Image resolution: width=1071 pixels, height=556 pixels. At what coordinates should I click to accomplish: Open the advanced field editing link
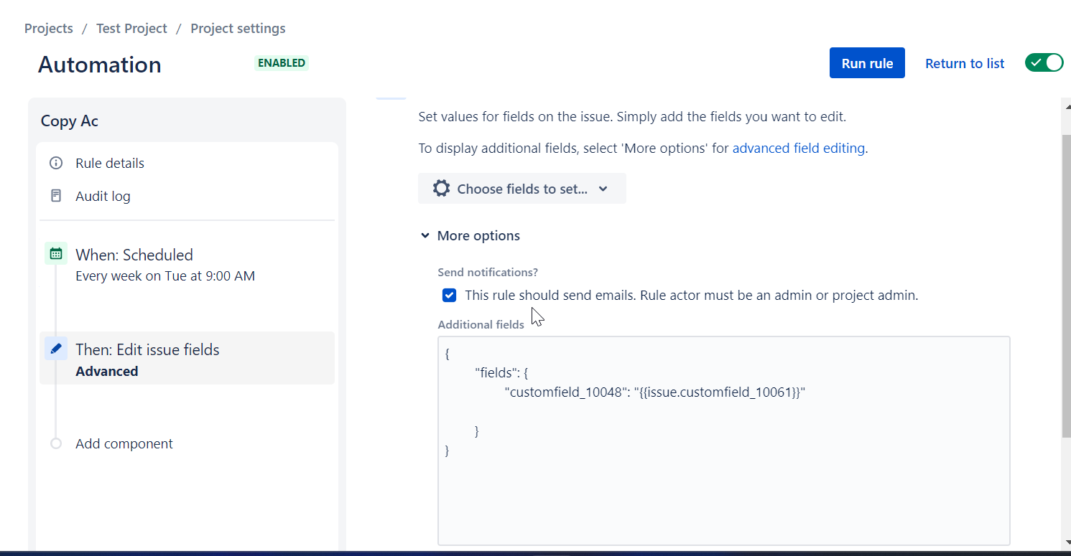click(798, 149)
